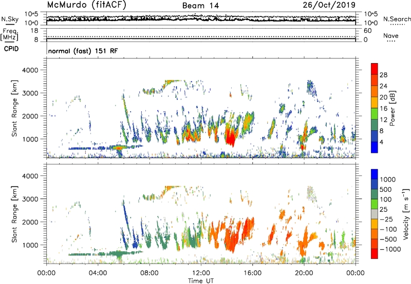The image size is (411, 284).
Task: Click the left '10^5' noise axis label
Action: click(x=31, y=14)
